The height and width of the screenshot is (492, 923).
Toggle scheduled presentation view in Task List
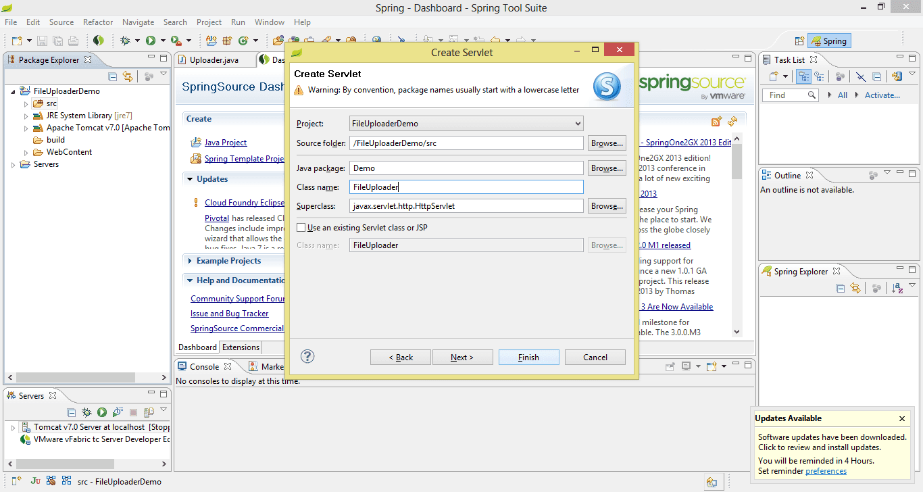[819, 76]
